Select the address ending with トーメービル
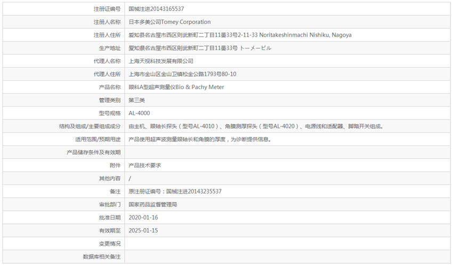The height and width of the screenshot is (265, 453). pos(200,48)
